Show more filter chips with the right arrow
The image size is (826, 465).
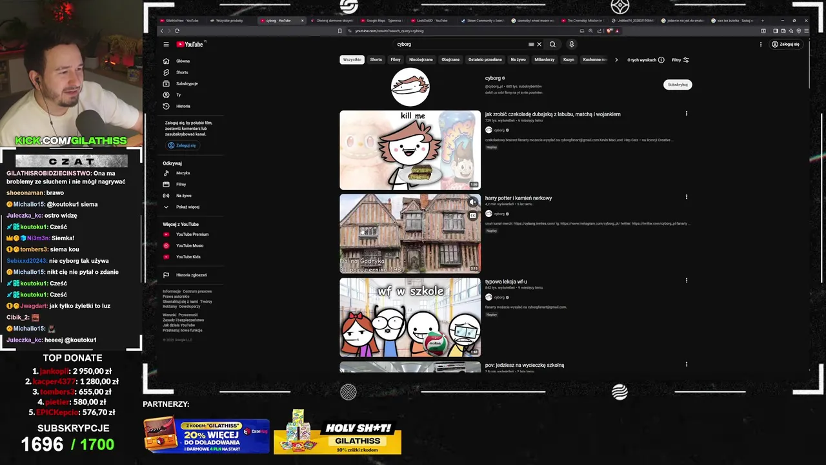(x=616, y=60)
